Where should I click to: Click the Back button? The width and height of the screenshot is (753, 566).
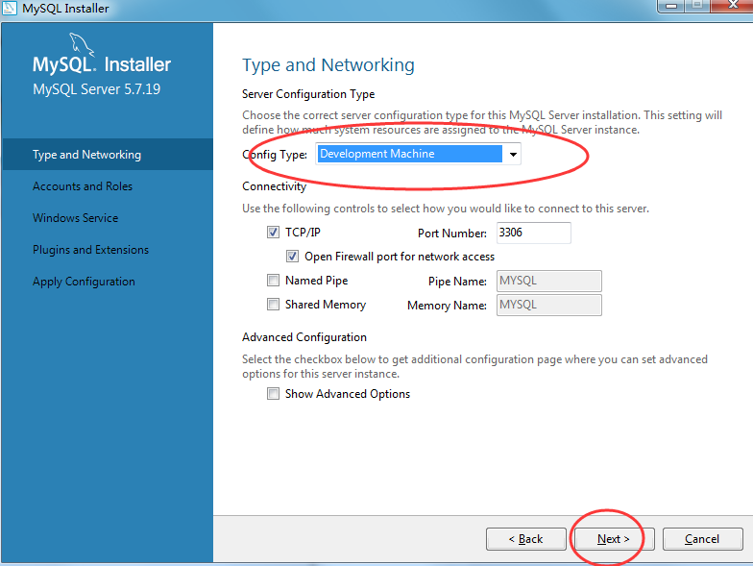pyautogui.click(x=526, y=539)
